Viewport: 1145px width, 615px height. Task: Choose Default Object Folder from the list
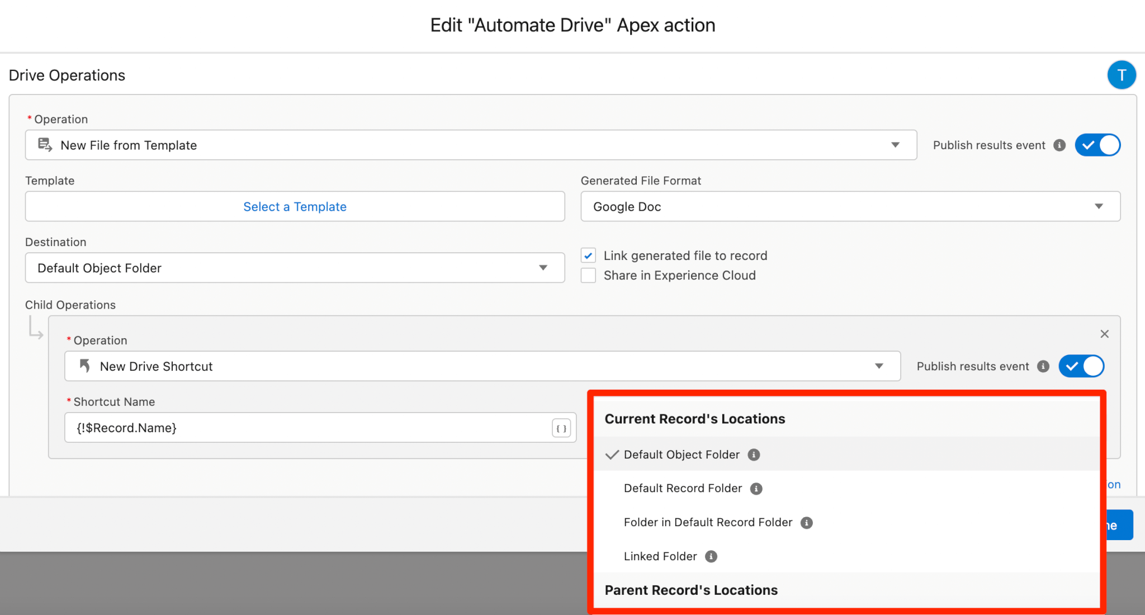[846, 454]
